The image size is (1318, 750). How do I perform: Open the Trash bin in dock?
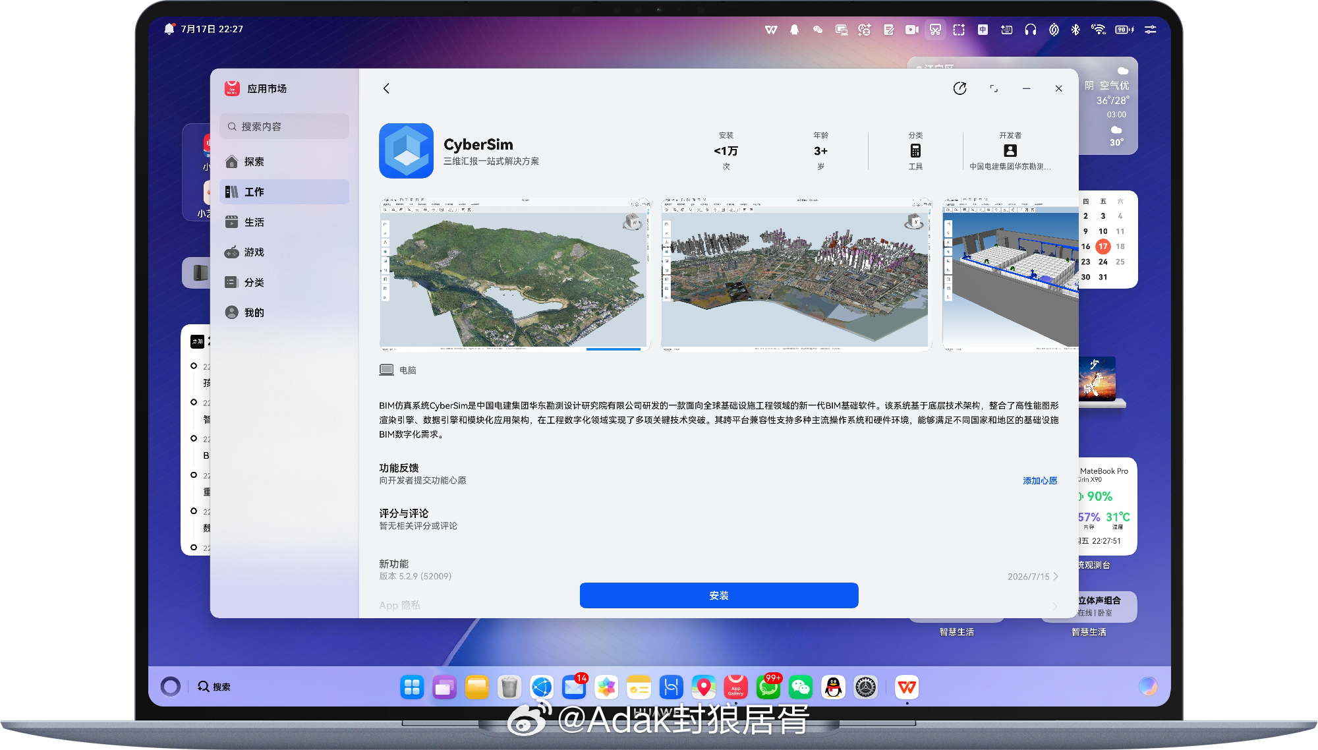509,687
